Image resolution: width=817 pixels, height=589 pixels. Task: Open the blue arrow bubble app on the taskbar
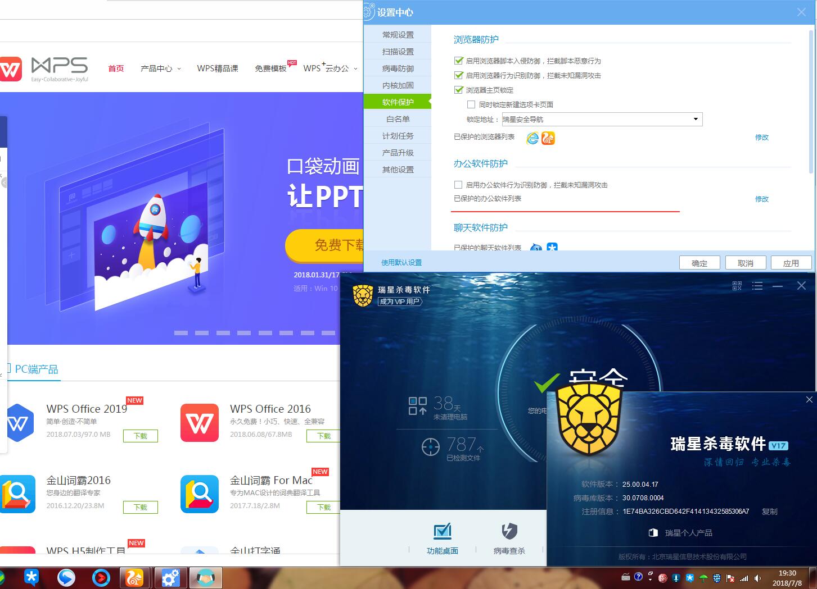tap(66, 577)
